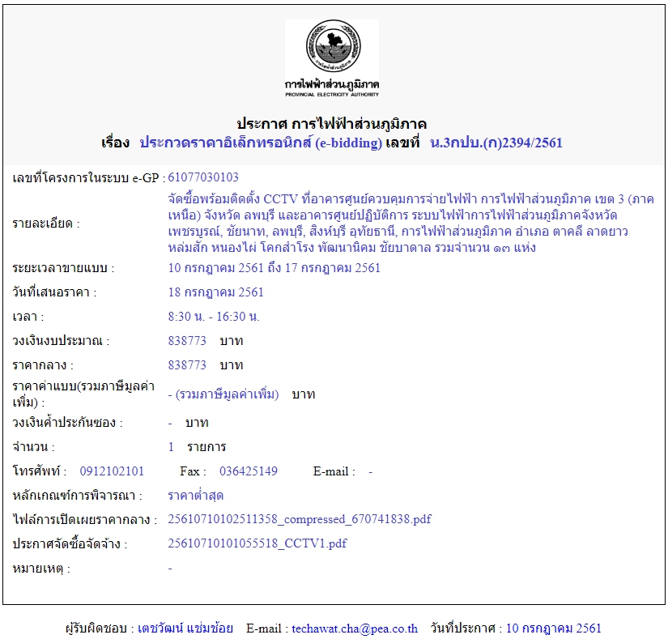Select the heading ประกาศ การไฟฟ้าส่วนภูมิภาค
The width and height of the screenshot is (668, 639).
pos(331,124)
